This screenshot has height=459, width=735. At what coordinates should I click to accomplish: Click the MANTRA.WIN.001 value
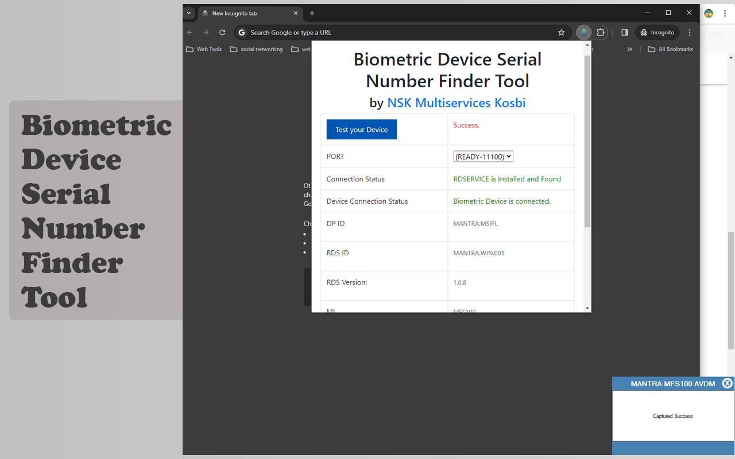(x=479, y=253)
